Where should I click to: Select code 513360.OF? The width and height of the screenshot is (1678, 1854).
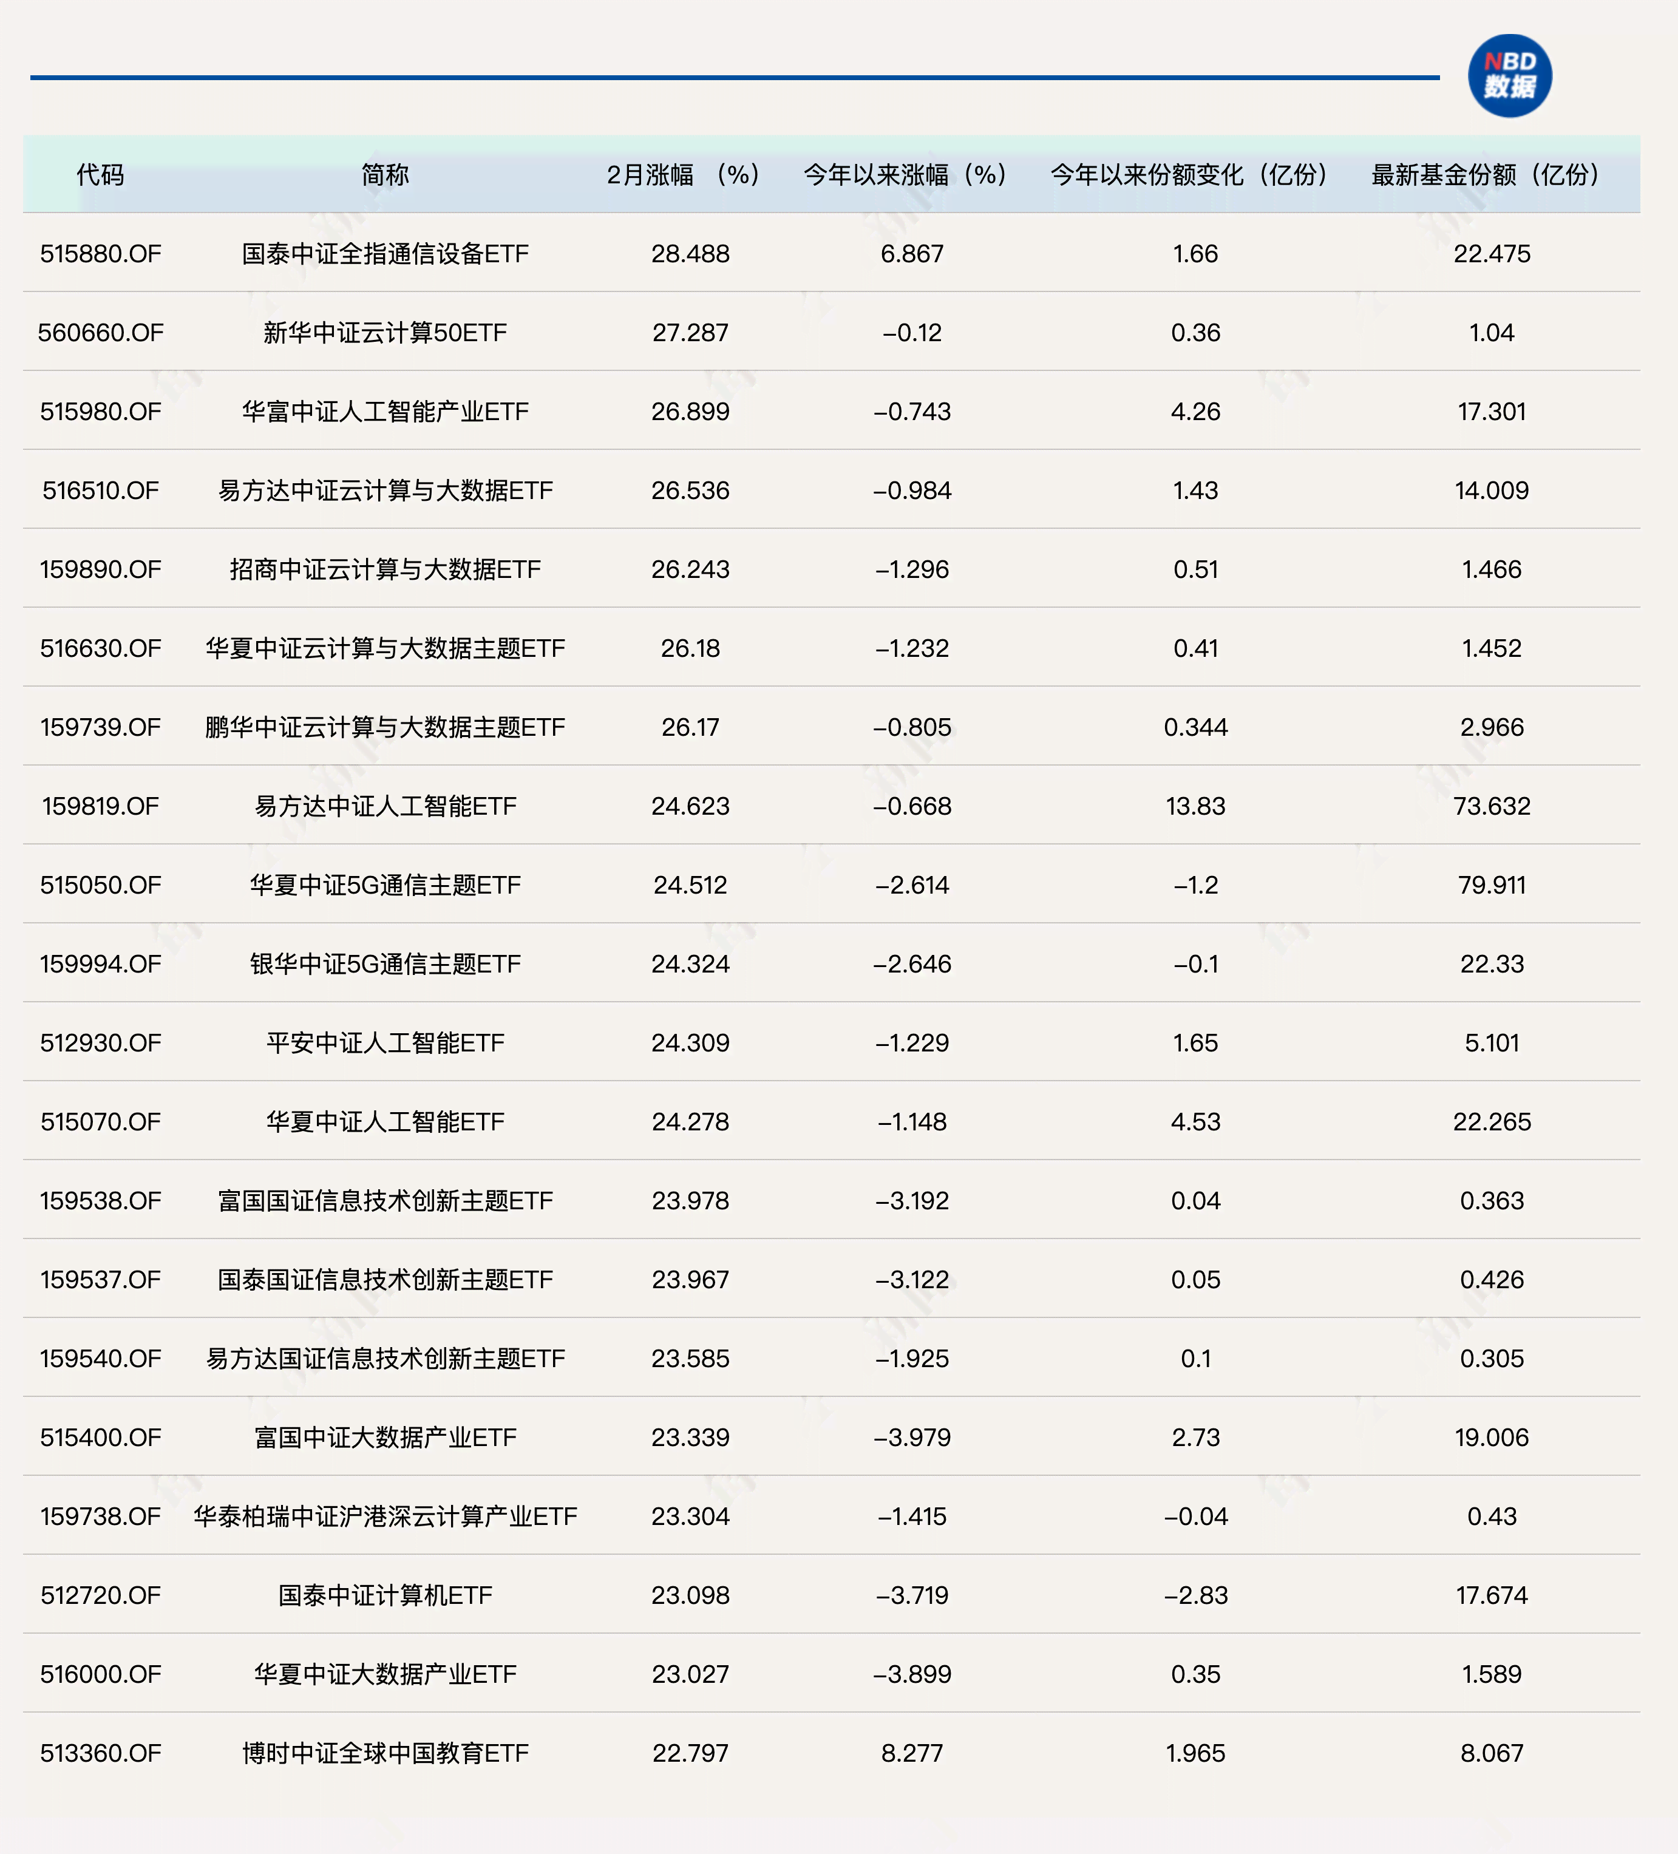(100, 1754)
